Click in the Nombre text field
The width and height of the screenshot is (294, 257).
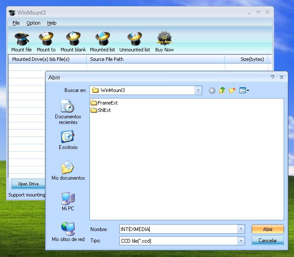click(178, 229)
